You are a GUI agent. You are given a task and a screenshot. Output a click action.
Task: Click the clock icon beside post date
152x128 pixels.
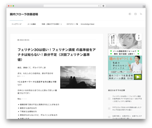pyautogui.click(x=18, y=40)
